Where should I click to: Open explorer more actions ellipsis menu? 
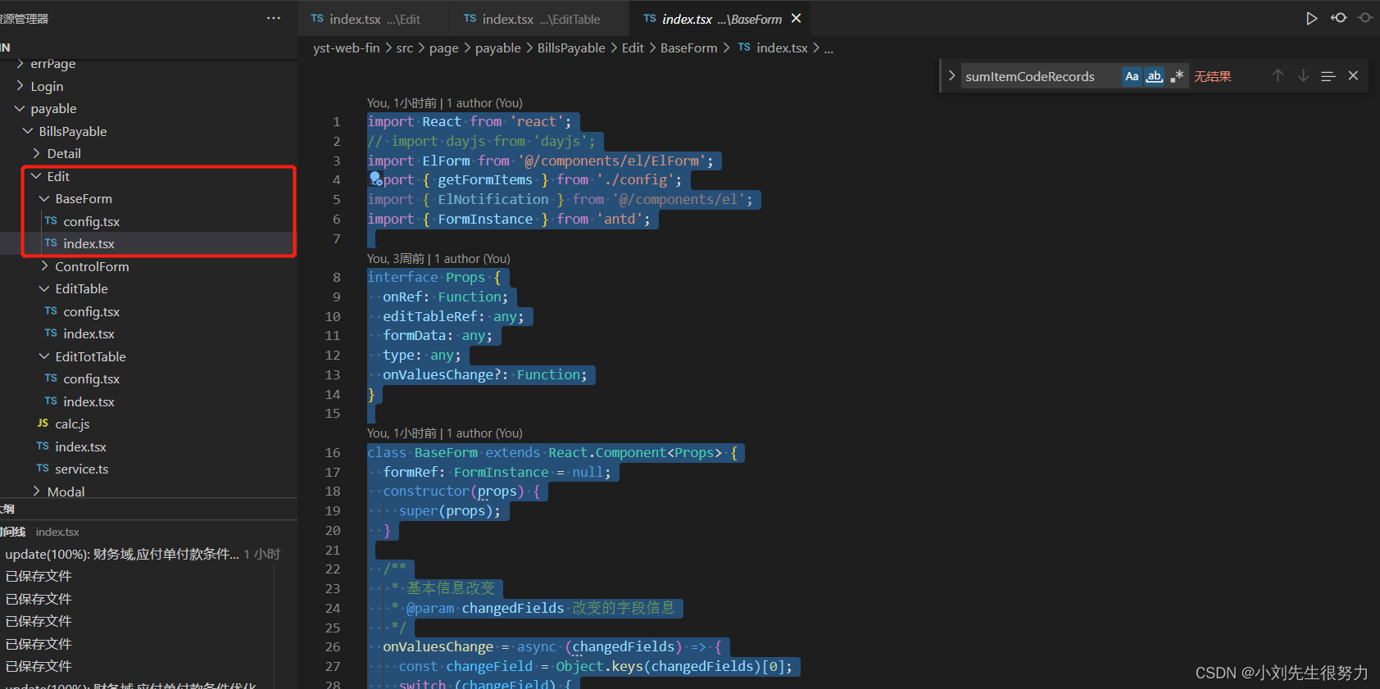click(274, 18)
